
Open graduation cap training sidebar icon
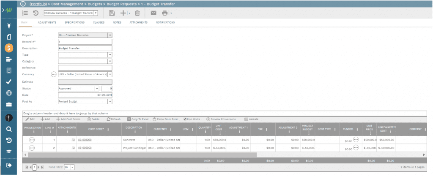[9, 152]
